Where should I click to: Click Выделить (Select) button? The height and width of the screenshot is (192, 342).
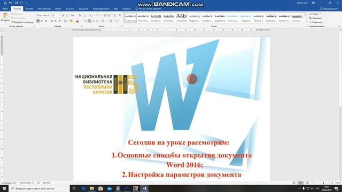[x=316, y=22]
